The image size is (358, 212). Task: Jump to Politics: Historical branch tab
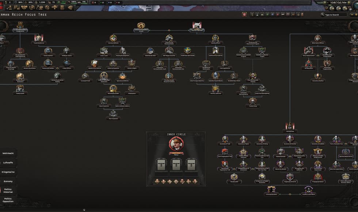[8, 191]
